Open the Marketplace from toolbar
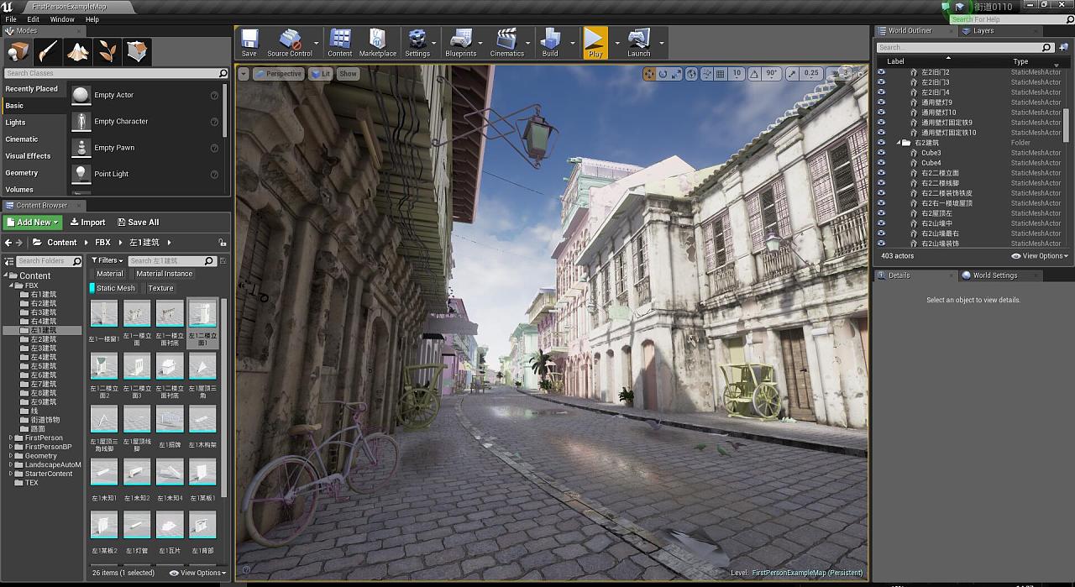1075x587 pixels. (x=378, y=42)
